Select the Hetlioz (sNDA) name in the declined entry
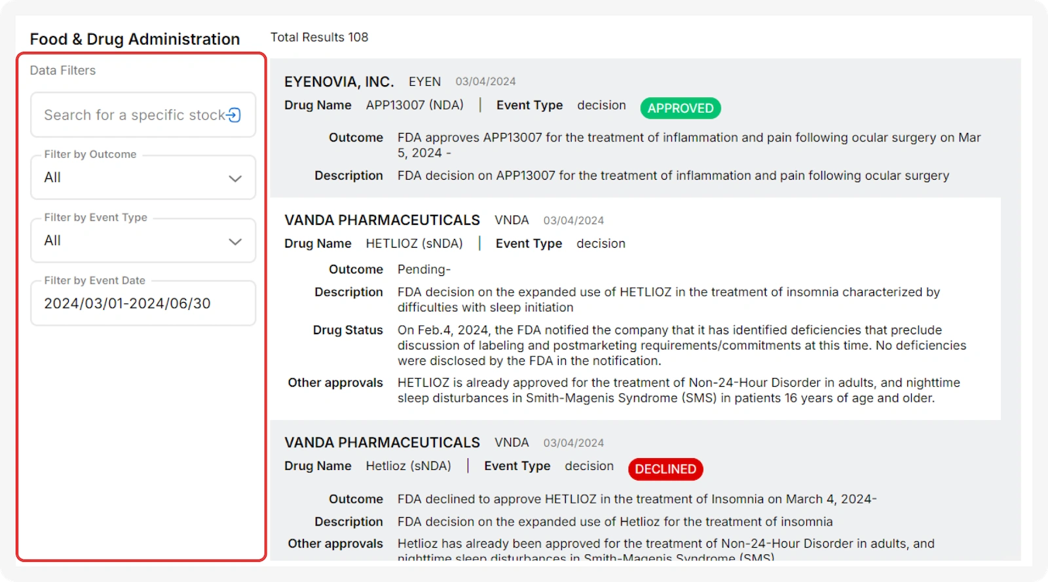The image size is (1048, 582). click(x=408, y=466)
